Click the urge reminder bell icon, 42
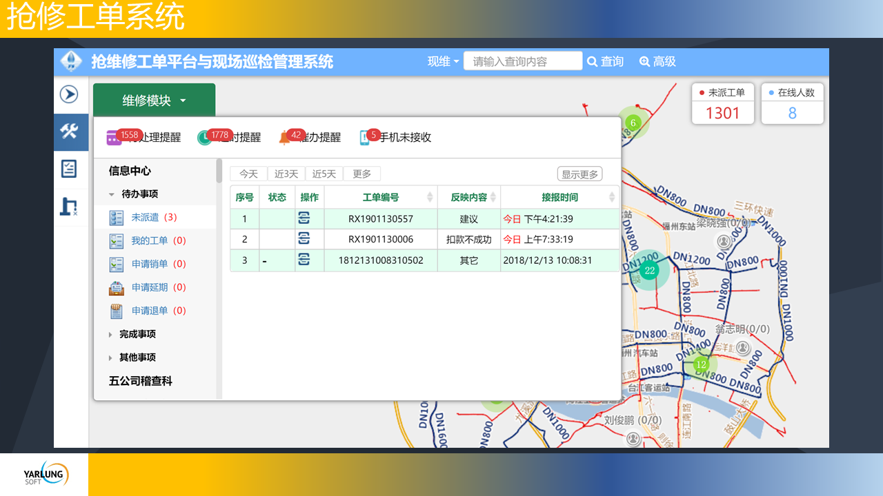Screen dimensions: 883x496 click(284, 138)
